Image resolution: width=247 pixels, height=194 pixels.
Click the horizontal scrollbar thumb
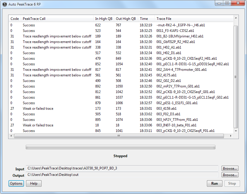pyautogui.click(x=119, y=136)
